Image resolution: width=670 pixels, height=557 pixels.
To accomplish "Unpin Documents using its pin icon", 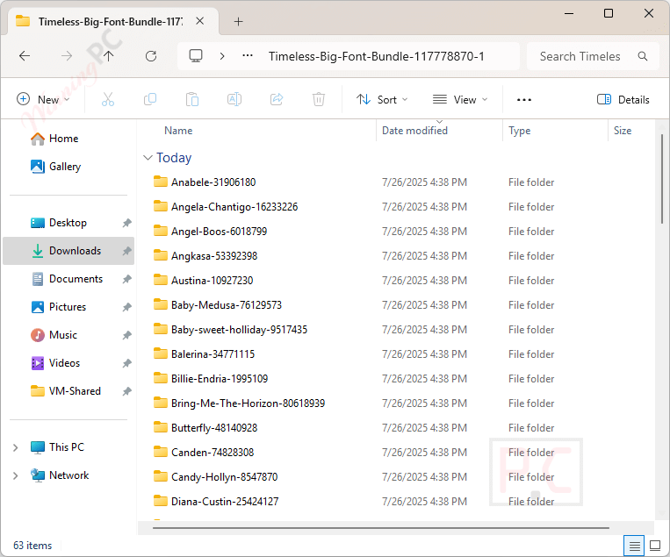I will 126,279.
